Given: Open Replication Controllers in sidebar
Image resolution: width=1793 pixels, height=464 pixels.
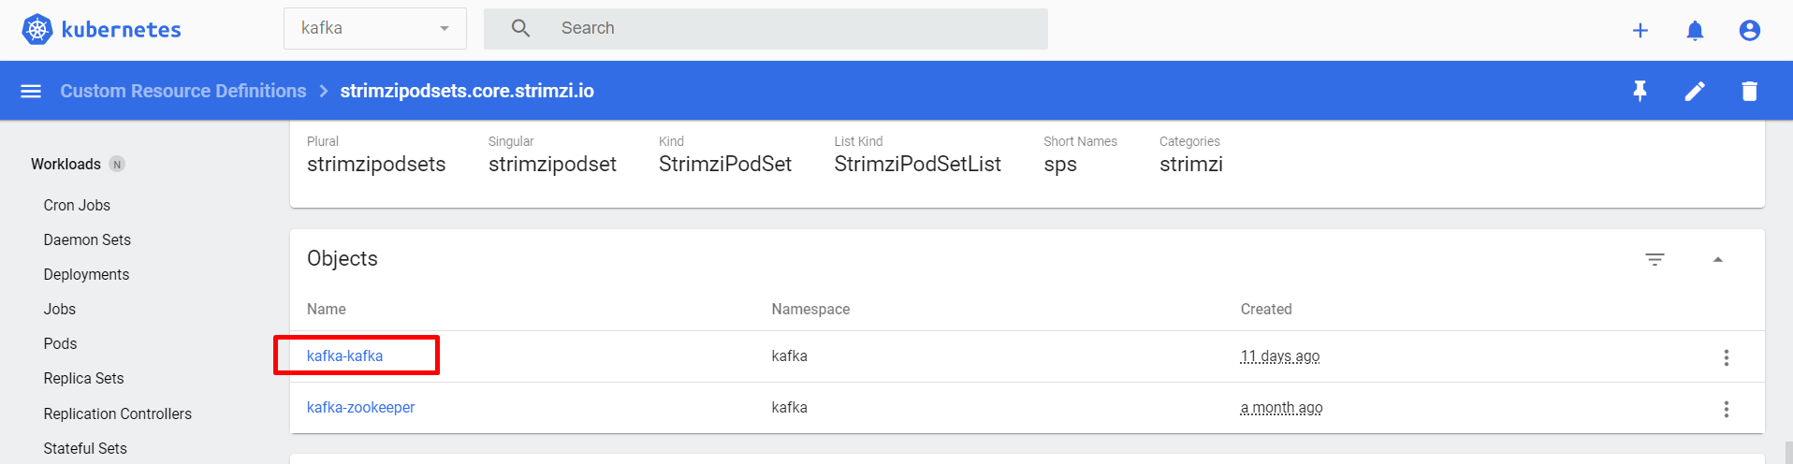Looking at the screenshot, I should point(117,413).
